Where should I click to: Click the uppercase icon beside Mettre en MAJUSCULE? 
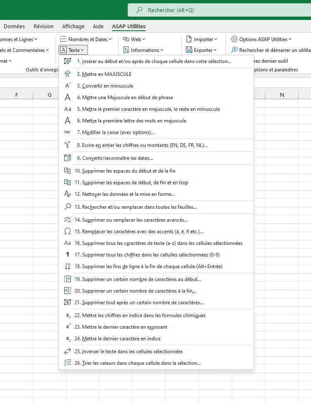(x=68, y=74)
